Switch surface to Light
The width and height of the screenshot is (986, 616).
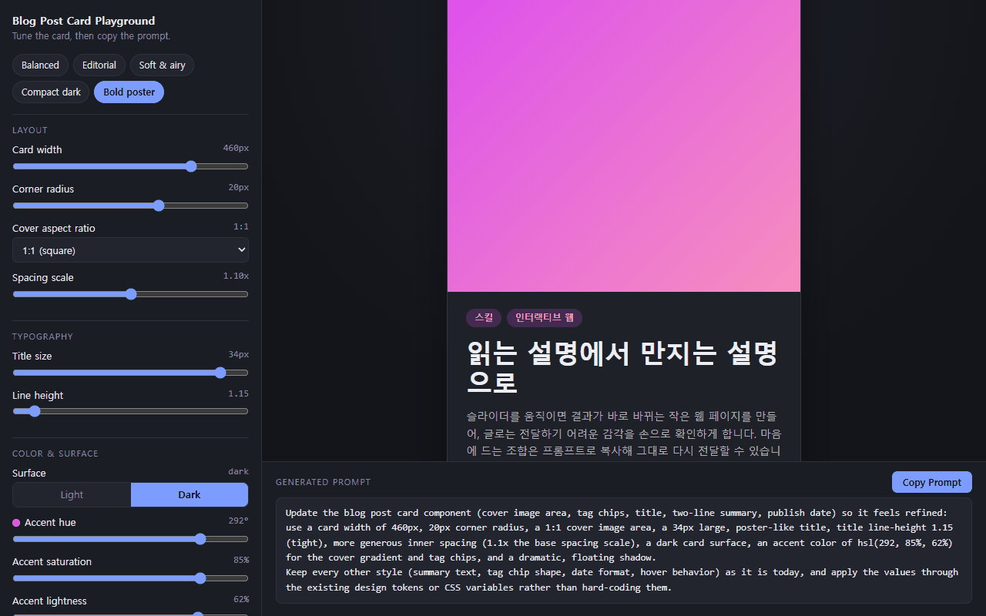point(72,495)
